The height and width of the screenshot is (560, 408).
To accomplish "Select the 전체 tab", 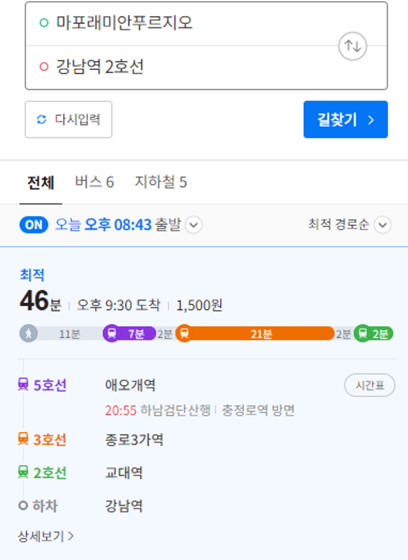I will pyautogui.click(x=41, y=183).
